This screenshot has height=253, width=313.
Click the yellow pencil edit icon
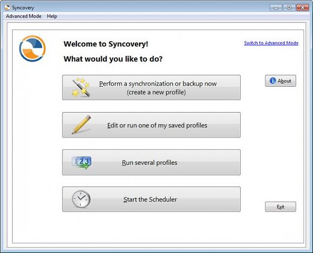tap(81, 125)
